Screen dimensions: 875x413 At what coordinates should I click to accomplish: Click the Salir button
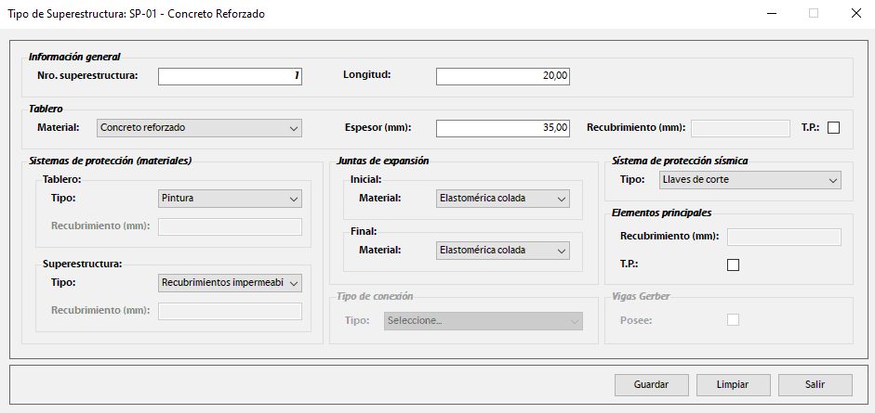pyautogui.click(x=815, y=384)
